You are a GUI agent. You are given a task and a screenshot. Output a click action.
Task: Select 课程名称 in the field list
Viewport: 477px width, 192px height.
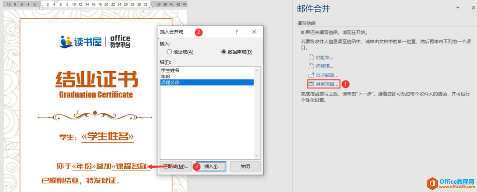pyautogui.click(x=207, y=82)
